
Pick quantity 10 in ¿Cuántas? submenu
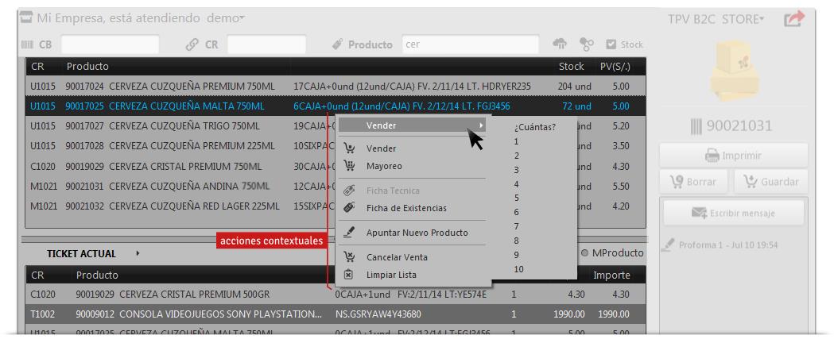[x=518, y=269]
